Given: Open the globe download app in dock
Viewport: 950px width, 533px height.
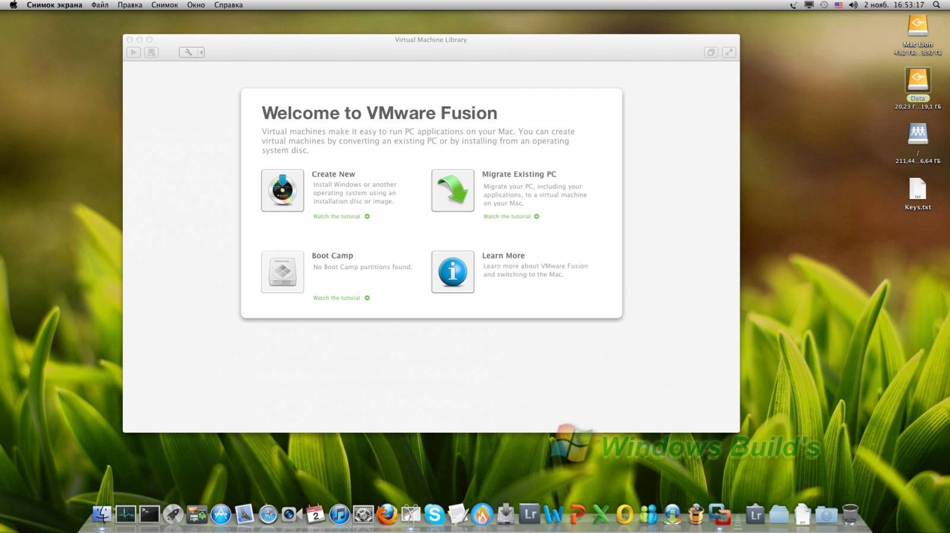Looking at the screenshot, I should pyautogui.click(x=672, y=514).
